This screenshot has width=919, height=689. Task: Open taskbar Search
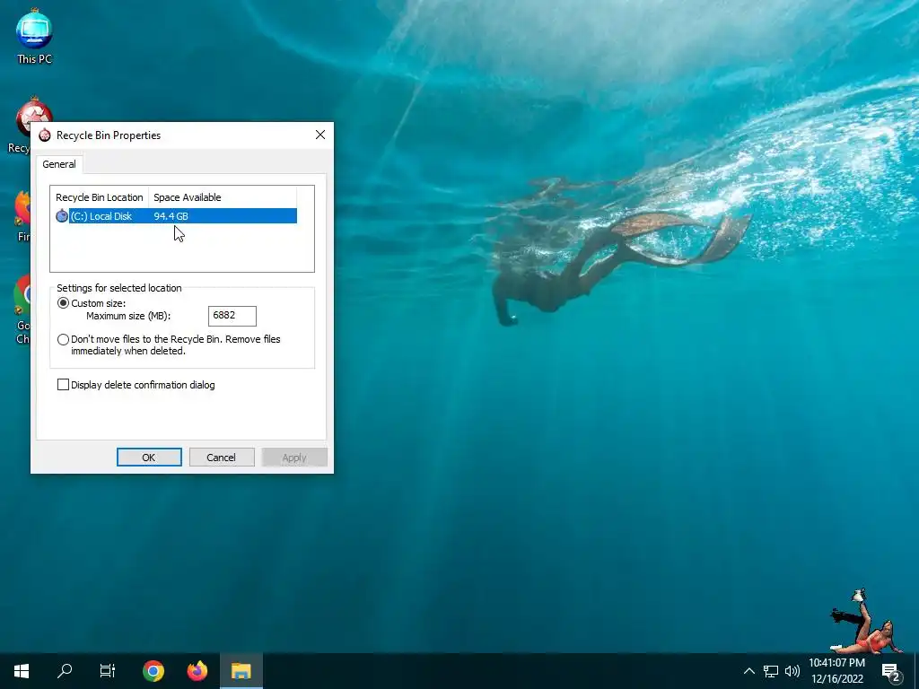pos(65,671)
